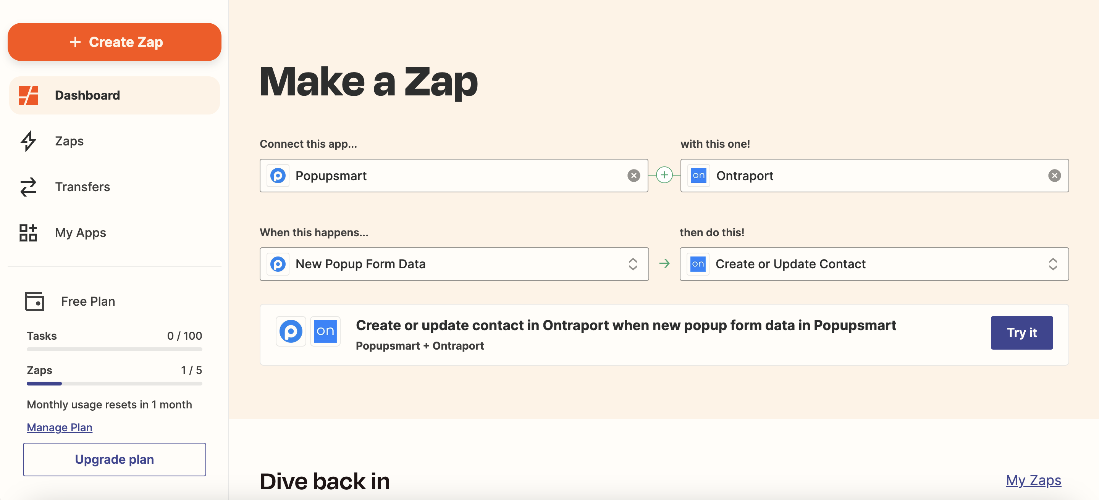The height and width of the screenshot is (500, 1099).
Task: Click the Popupsmart icon in the suggestion card
Action: (x=291, y=331)
